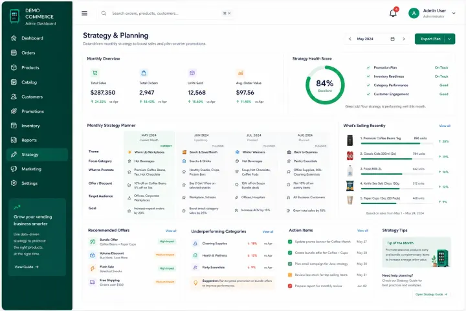
Task: Select the JUL 2024 planner column
Action: [254, 175]
